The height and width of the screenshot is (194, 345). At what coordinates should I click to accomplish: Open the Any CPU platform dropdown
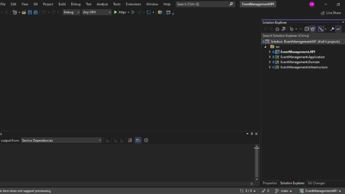coord(97,12)
